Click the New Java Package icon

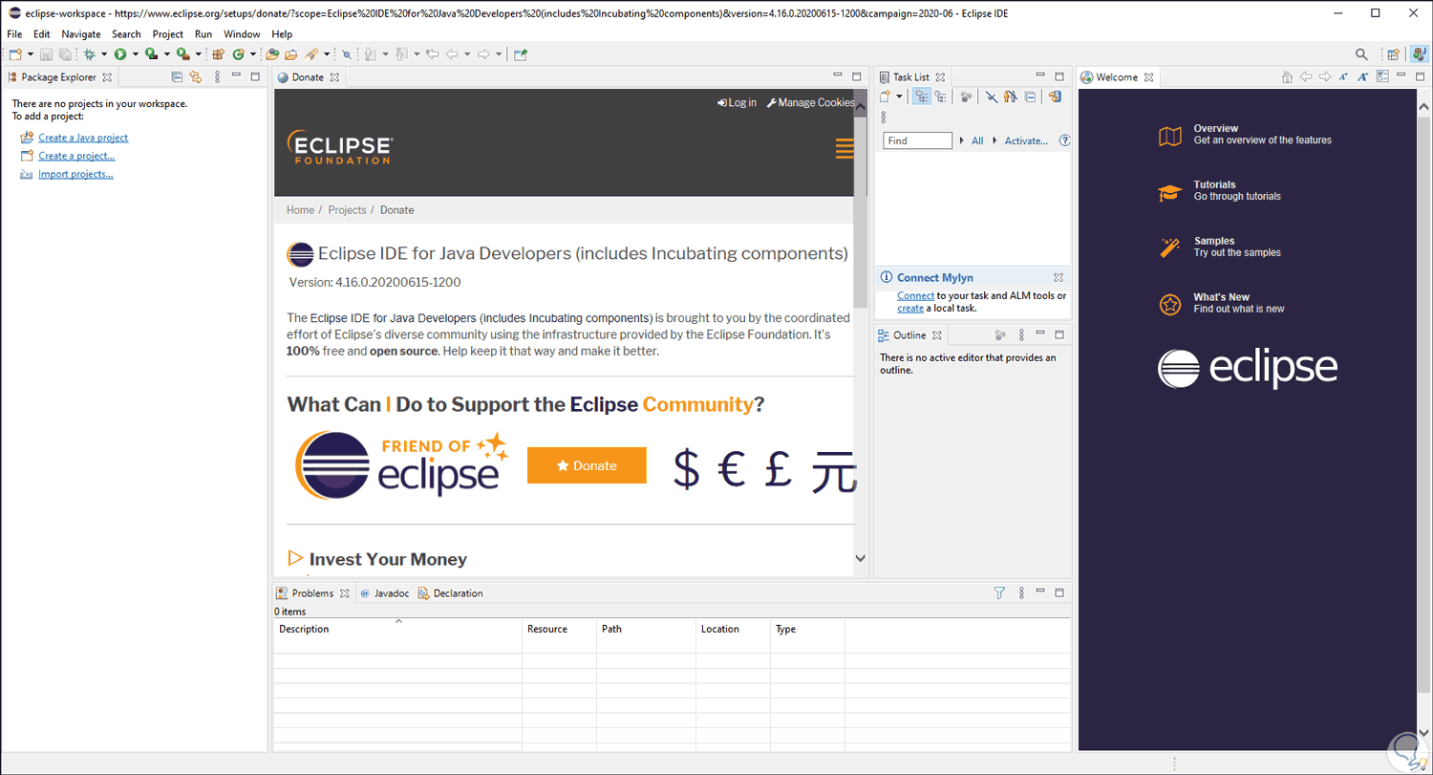[219, 54]
